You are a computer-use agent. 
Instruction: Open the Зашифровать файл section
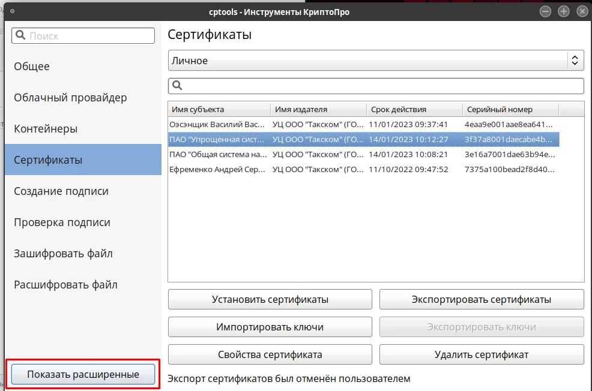[x=83, y=254]
